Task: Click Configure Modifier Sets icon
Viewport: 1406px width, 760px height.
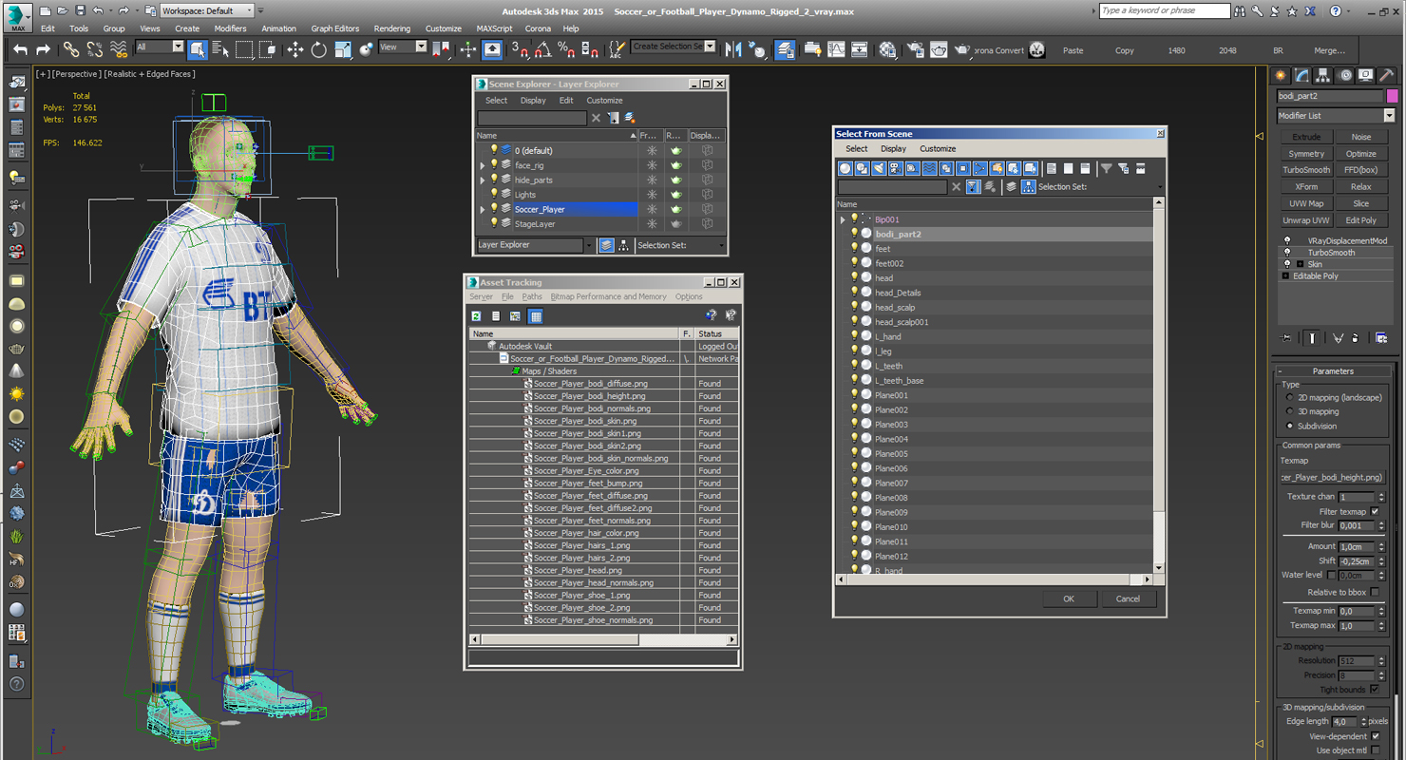Action: tap(1381, 337)
